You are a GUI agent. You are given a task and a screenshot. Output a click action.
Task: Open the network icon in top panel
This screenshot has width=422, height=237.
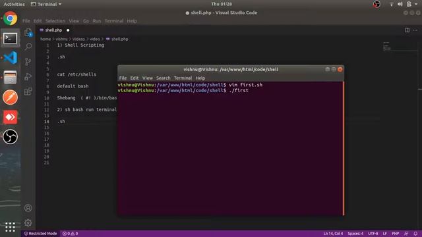pos(392,4)
